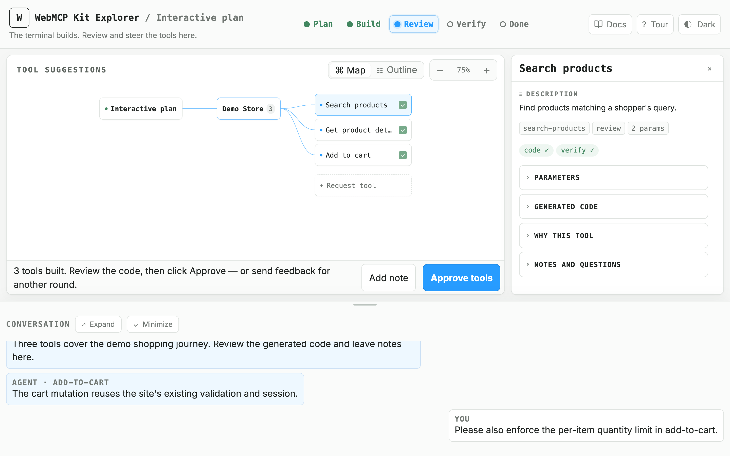The height and width of the screenshot is (456, 730).
Task: Toggle the Add to cart checkbox
Action: [403, 155]
